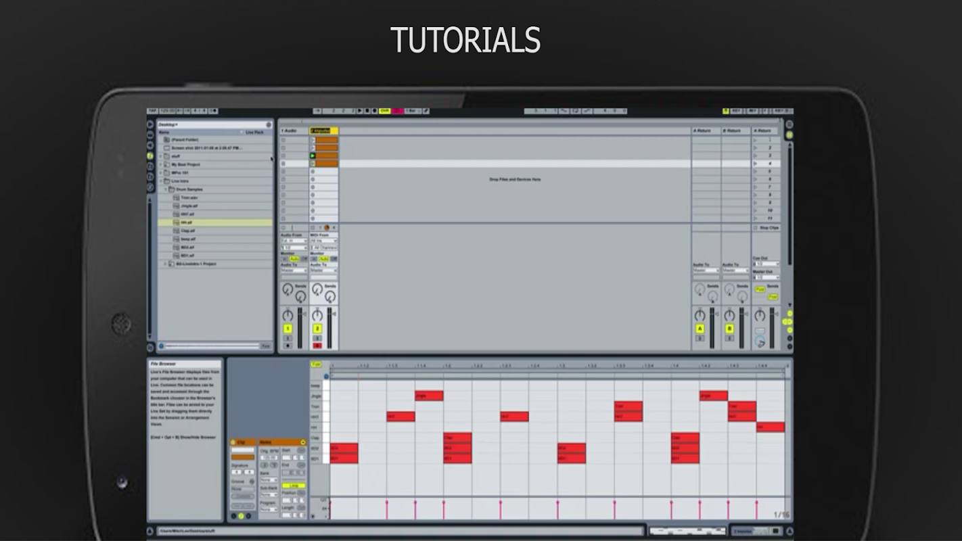The width and height of the screenshot is (962, 541).
Task: Collapse the Drum Samples folder
Action: coord(166,189)
